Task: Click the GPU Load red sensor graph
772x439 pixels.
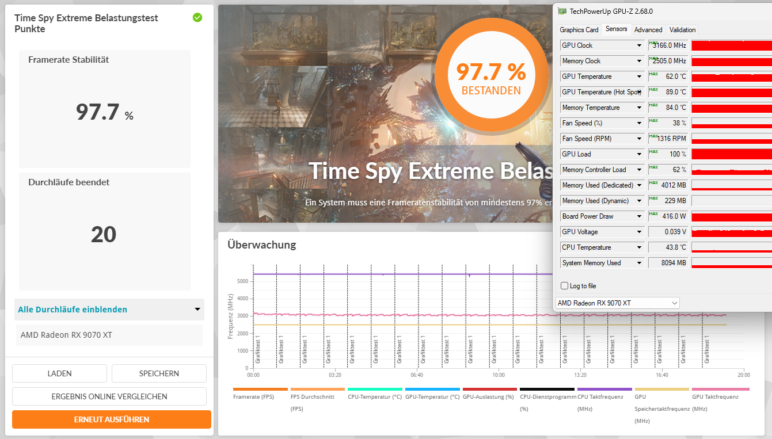Action: (x=731, y=154)
